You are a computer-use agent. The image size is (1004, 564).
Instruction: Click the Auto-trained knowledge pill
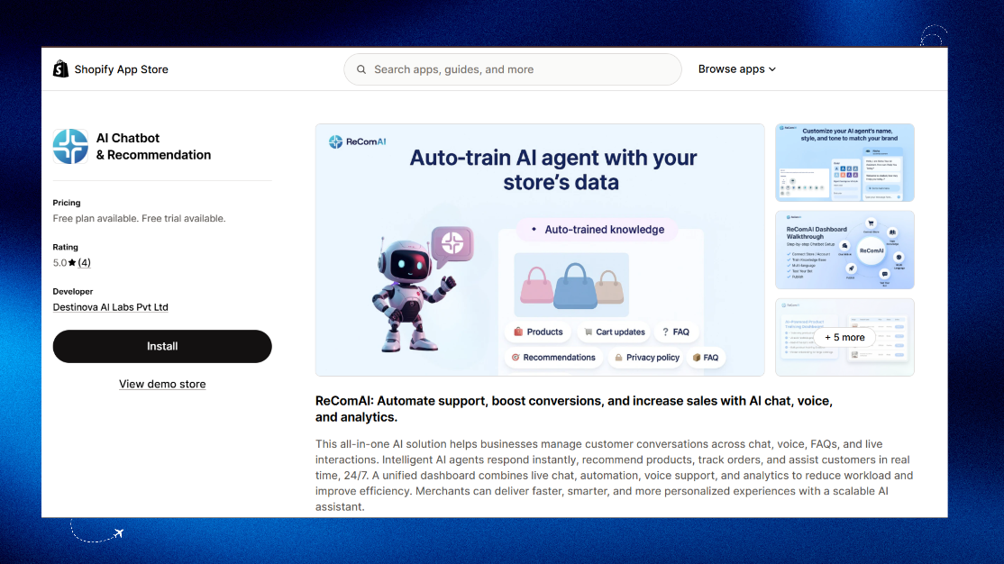pyautogui.click(x=597, y=229)
